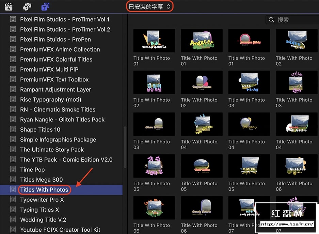The image size is (319, 234).
Task: Click the search magnifier icon
Action: tap(271, 20)
